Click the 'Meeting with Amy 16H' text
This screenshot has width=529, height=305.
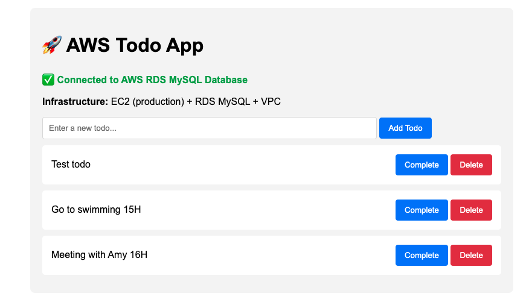99,254
